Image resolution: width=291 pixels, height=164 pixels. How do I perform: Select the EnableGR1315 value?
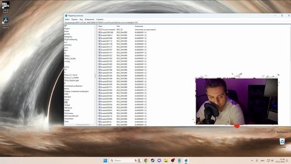click(x=106, y=53)
